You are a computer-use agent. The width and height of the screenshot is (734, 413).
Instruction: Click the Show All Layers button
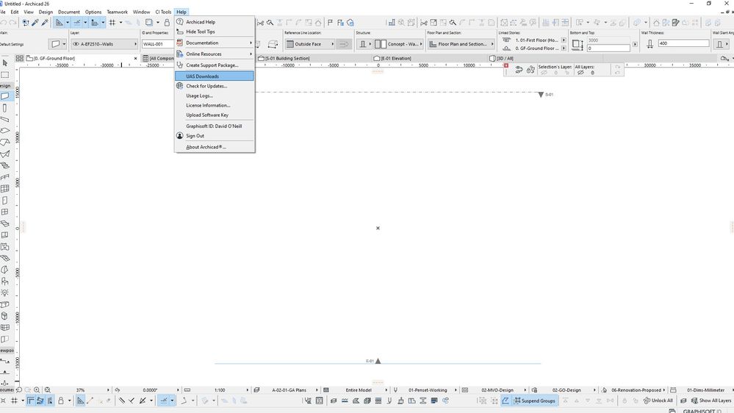[711, 401]
